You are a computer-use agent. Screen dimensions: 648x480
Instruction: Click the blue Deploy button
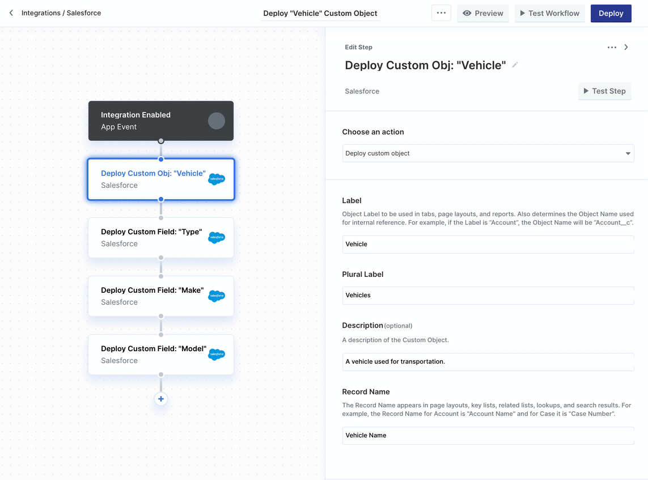(x=611, y=13)
